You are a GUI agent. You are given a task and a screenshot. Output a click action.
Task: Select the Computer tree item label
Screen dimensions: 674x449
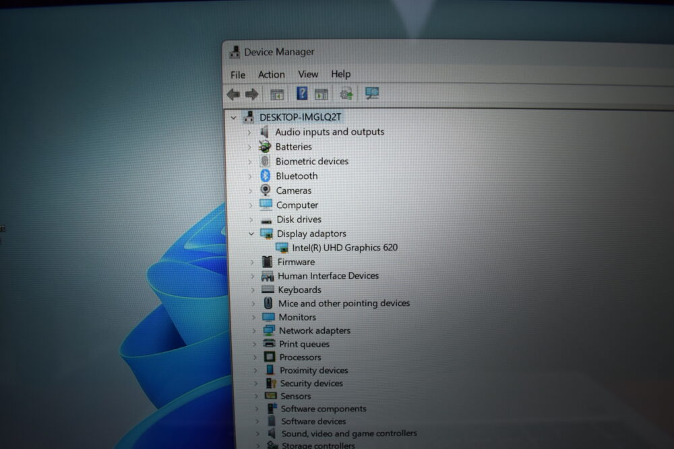(x=297, y=205)
